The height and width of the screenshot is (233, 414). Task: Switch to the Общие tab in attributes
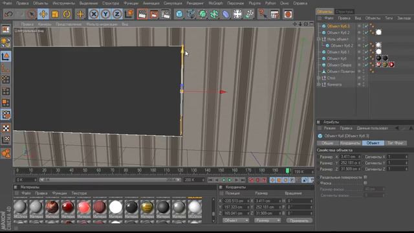[x=327, y=143]
